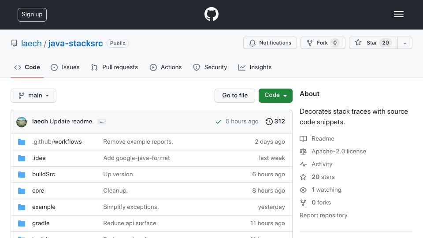Click the commit history clock icon
Viewport: 423px width, 238px height.
tap(269, 122)
